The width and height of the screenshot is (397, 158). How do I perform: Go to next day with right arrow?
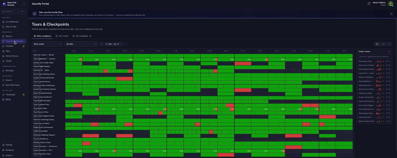tap(126, 44)
